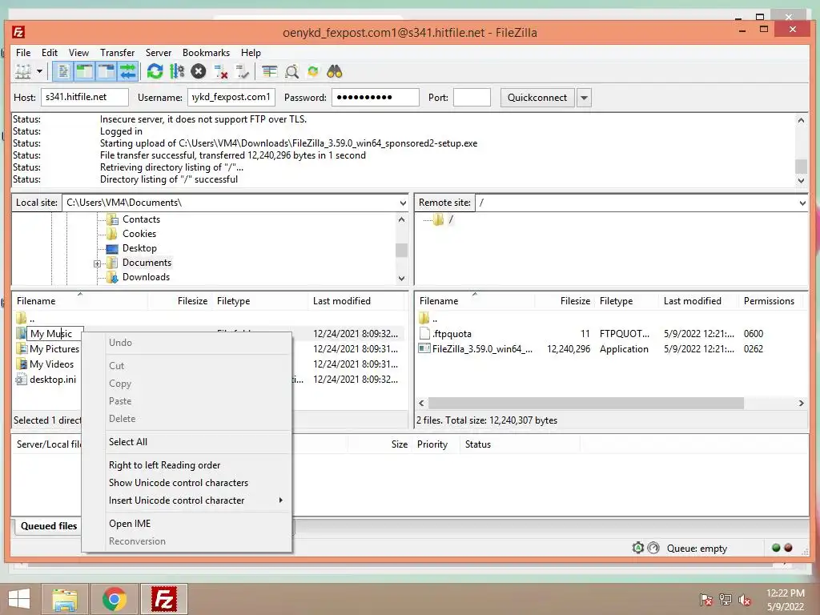Click the speed limits indicator icon
Image resolution: width=820 pixels, height=615 pixels.
coord(653,548)
